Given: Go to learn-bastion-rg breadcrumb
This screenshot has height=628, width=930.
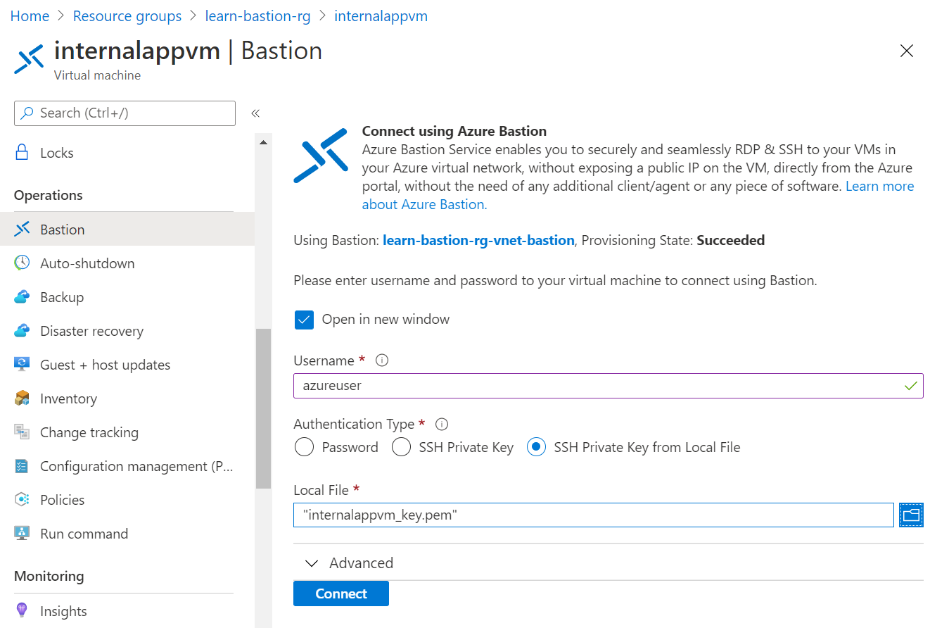Looking at the screenshot, I should (258, 16).
